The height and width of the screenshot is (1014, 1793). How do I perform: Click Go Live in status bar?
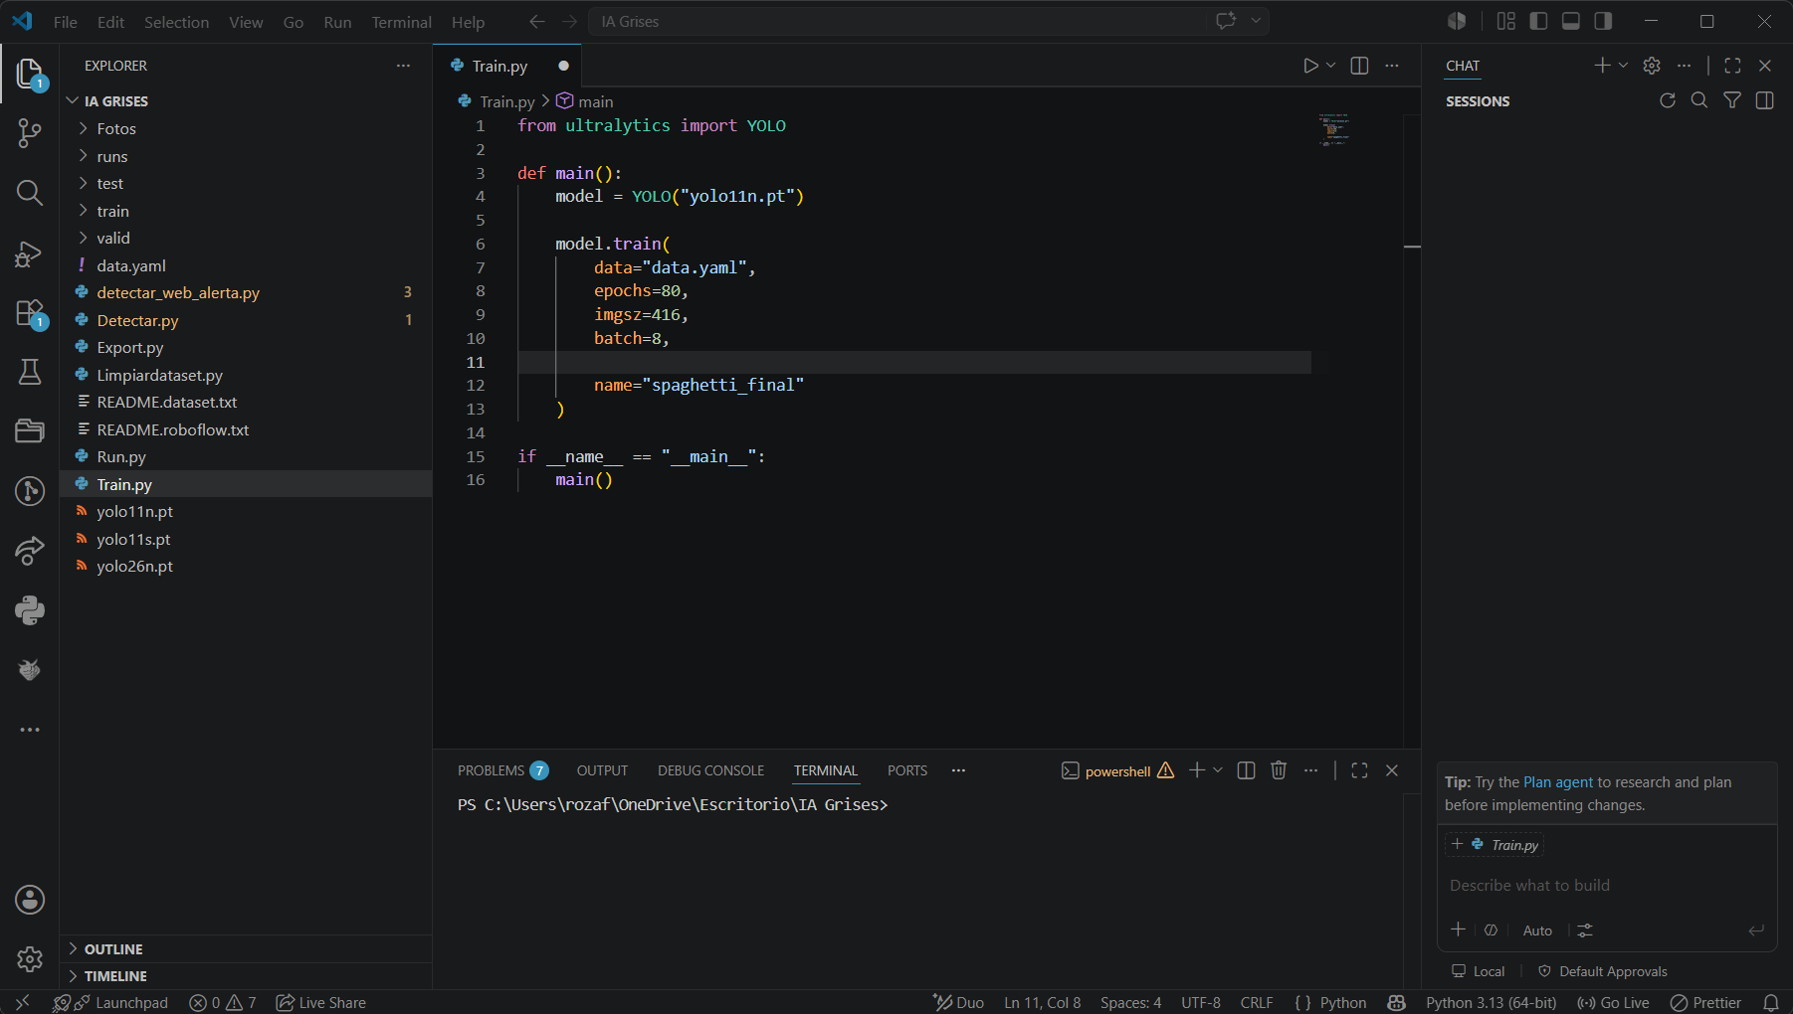1613,1002
